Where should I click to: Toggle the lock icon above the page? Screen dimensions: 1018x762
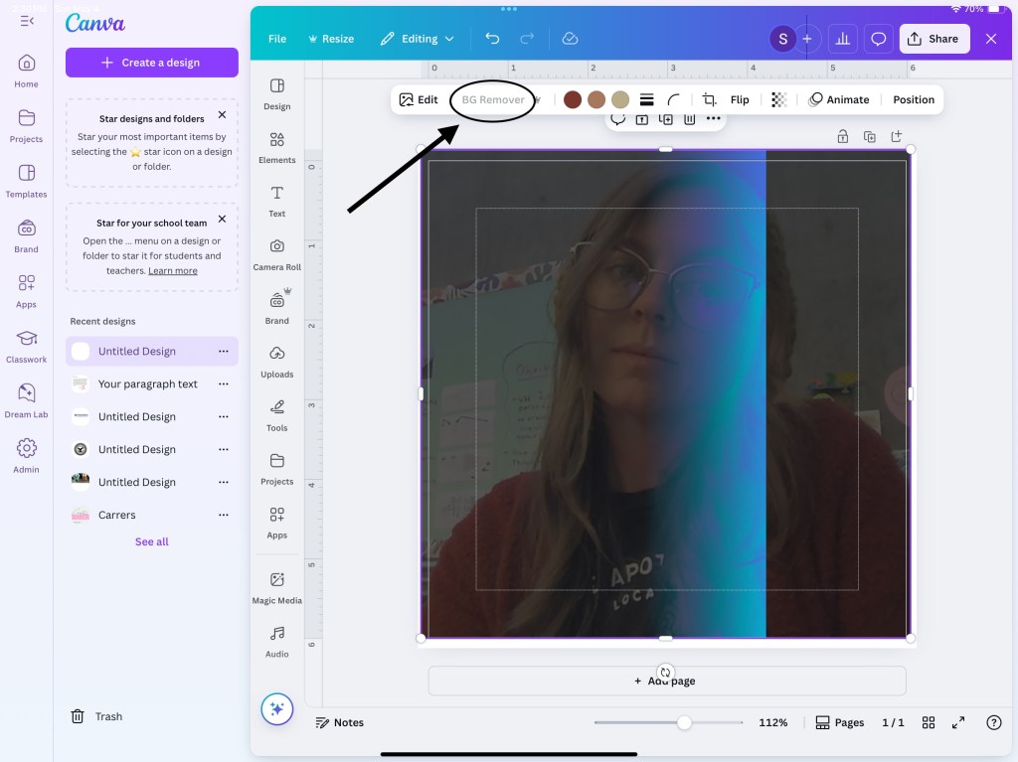tap(842, 137)
